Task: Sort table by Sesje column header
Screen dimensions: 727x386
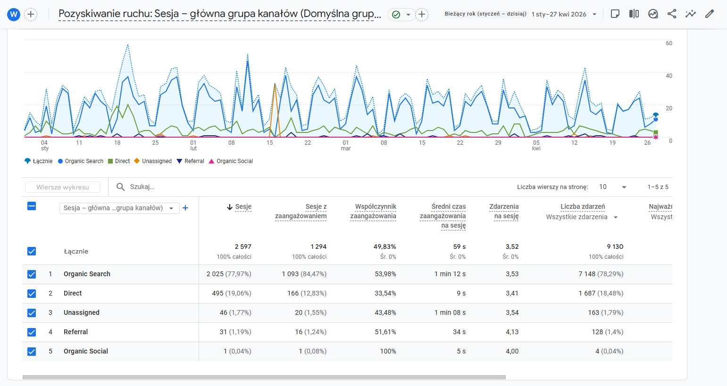Action: (243, 206)
